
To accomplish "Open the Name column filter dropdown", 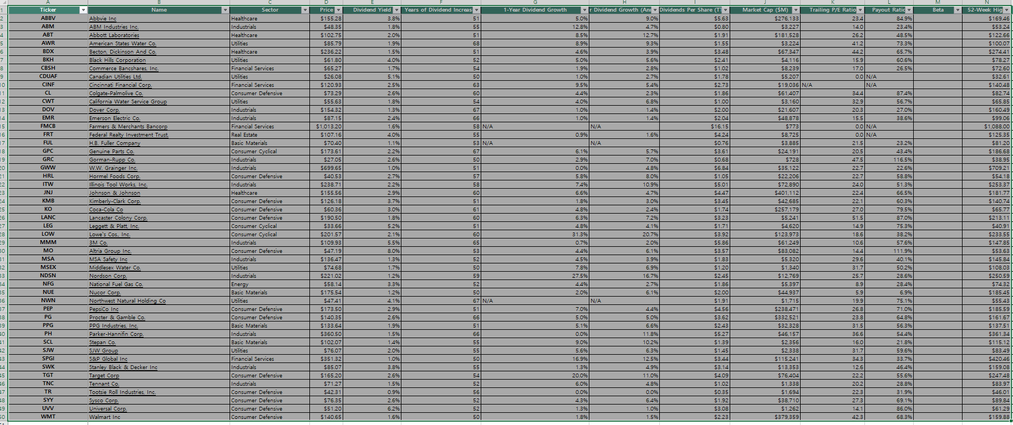I will pos(225,10).
